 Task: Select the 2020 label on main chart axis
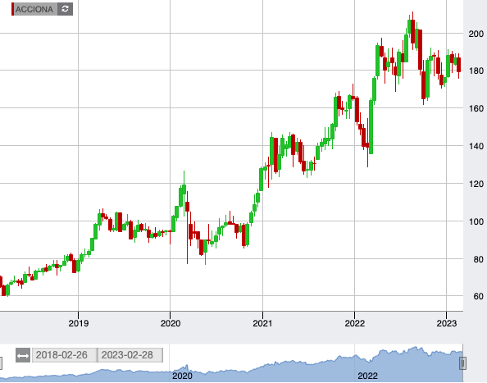[171, 323]
